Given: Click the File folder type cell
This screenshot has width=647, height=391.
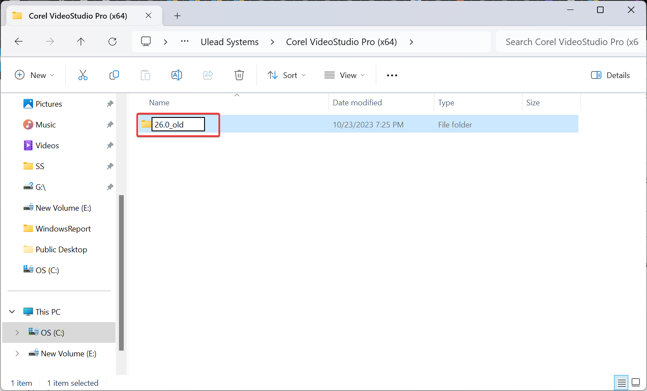Looking at the screenshot, I should pyautogui.click(x=455, y=125).
